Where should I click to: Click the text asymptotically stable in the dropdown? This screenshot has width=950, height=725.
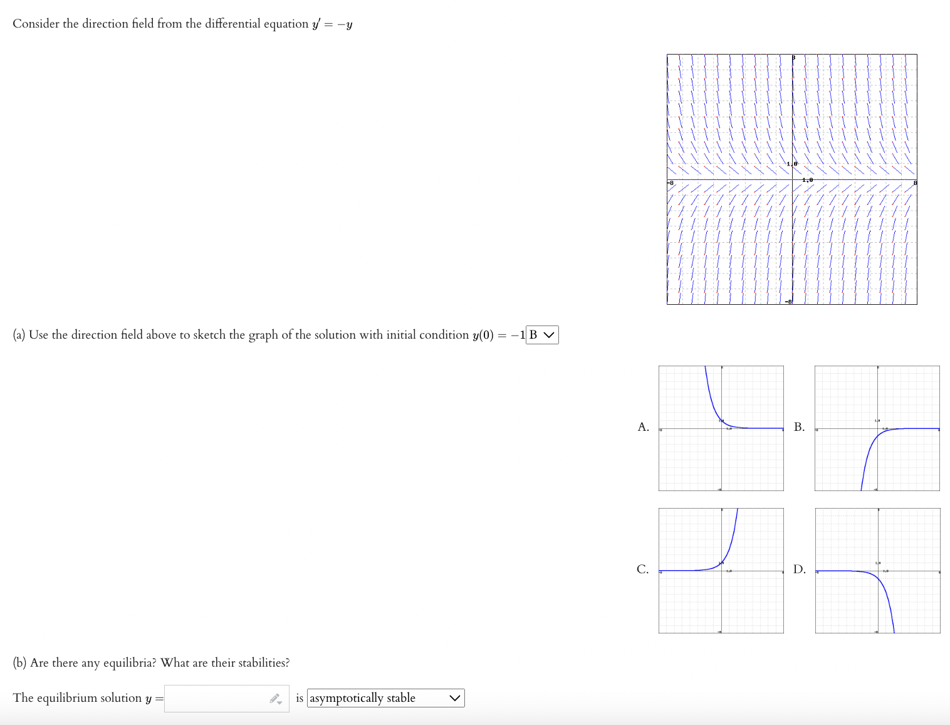pyautogui.click(x=362, y=698)
